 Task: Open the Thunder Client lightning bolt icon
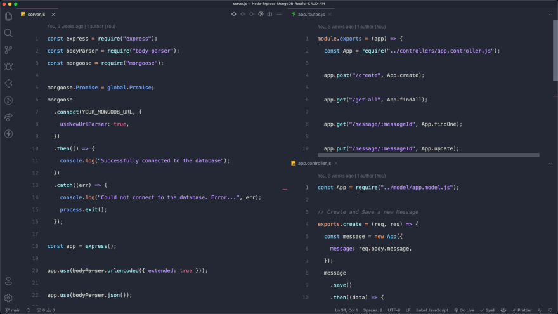(8, 134)
